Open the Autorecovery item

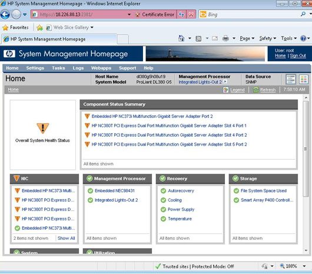click(x=181, y=191)
